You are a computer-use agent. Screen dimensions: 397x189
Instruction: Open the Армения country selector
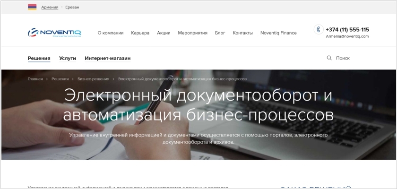click(50, 8)
